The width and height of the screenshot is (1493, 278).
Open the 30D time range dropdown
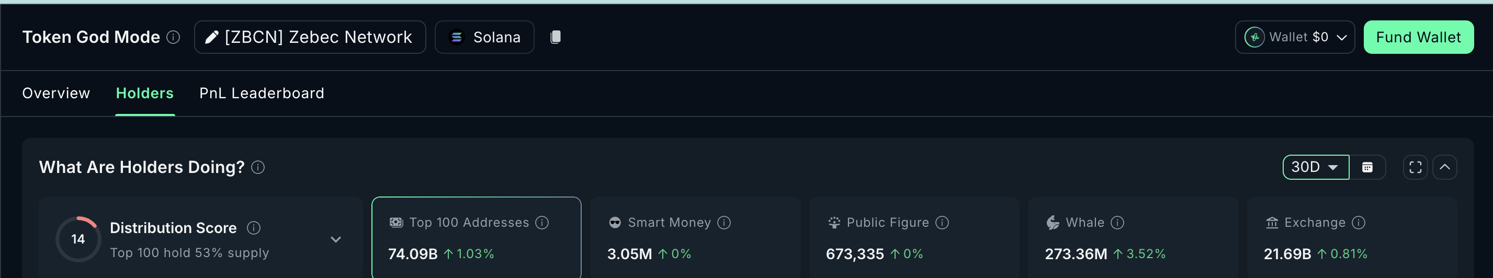[x=1315, y=167]
